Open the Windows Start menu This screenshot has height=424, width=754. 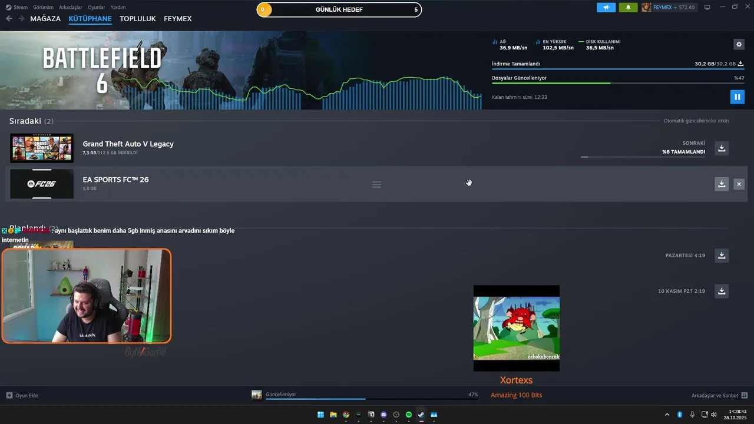tap(320, 415)
